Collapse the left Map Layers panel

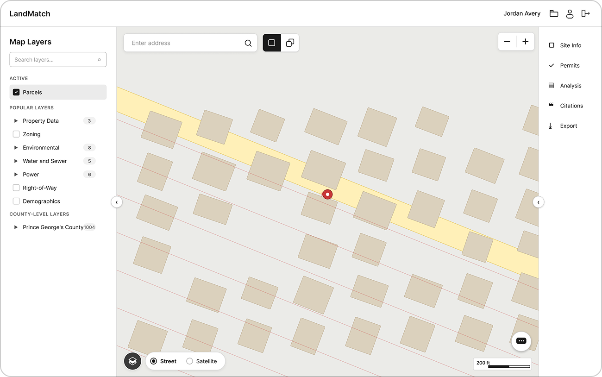coord(117,202)
